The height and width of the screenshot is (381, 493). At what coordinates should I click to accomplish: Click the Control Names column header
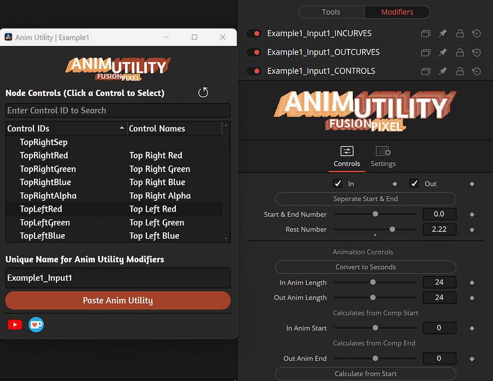point(175,128)
